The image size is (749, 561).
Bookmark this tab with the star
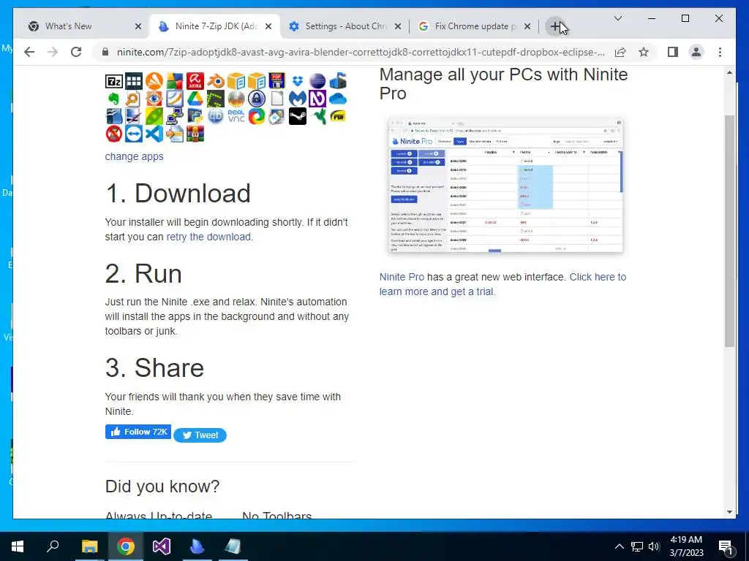tap(644, 52)
